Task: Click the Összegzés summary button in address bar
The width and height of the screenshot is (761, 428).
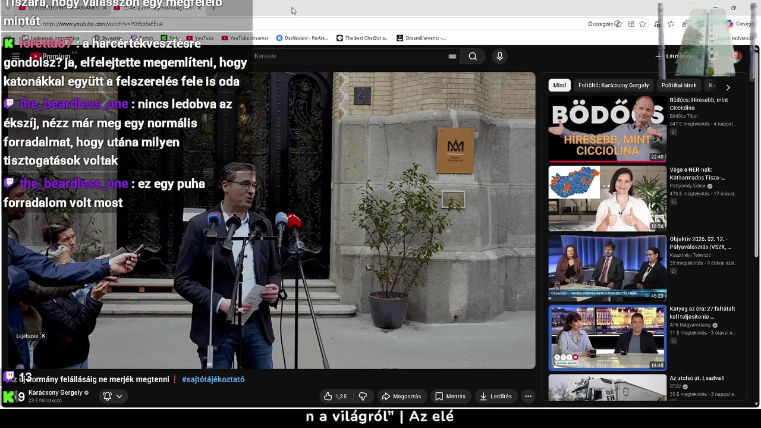Action: (x=605, y=24)
